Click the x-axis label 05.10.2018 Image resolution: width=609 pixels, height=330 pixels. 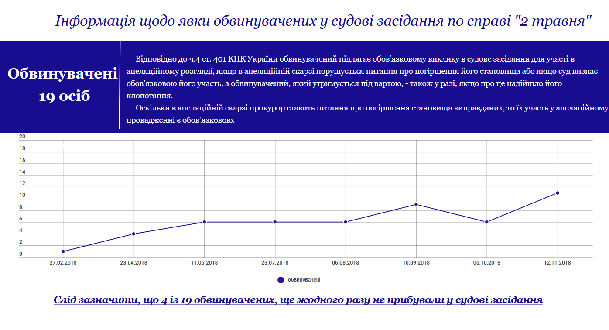coord(487,263)
